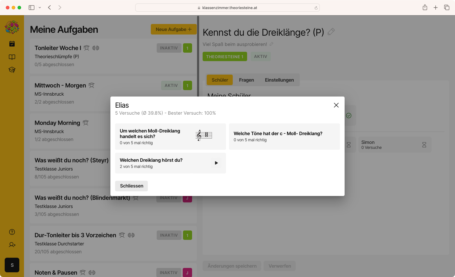Click the Verwerfen button
The height and width of the screenshot is (277, 455).
coord(280,266)
